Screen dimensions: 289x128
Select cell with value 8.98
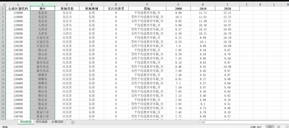click(203, 99)
